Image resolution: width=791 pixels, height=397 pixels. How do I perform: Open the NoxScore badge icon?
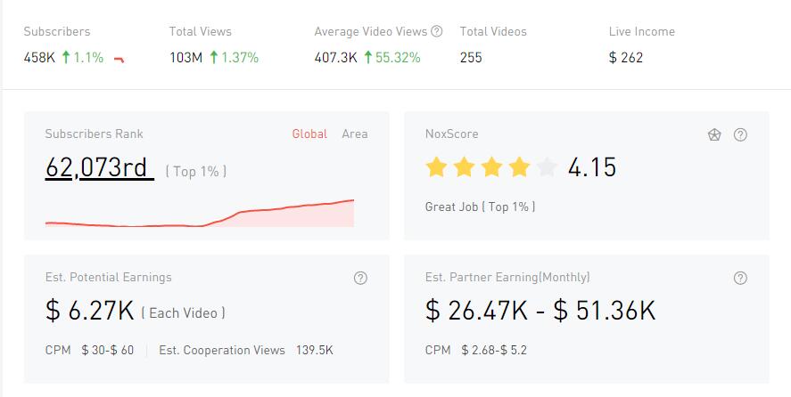coord(714,135)
